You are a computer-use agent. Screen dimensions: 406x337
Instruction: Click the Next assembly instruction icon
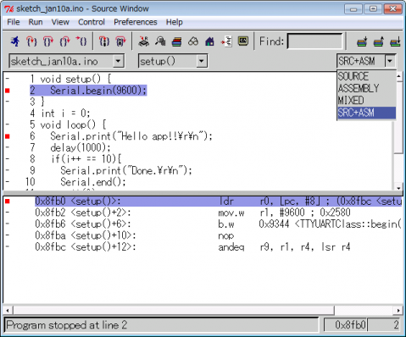(x=120, y=41)
